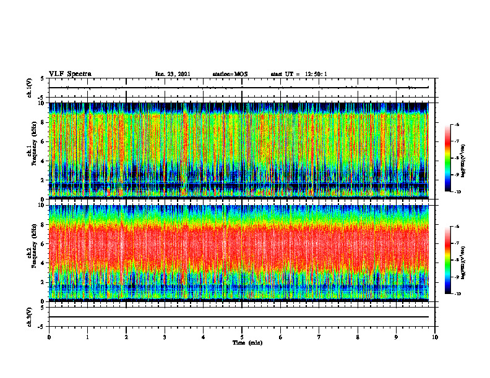Click time axis tick label 5

click(242, 337)
